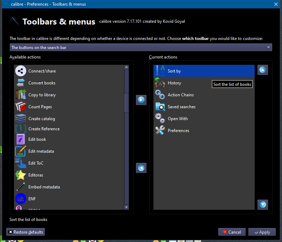Select the Saved searches folder icon
This screenshot has height=242, width=282.
(x=160, y=106)
